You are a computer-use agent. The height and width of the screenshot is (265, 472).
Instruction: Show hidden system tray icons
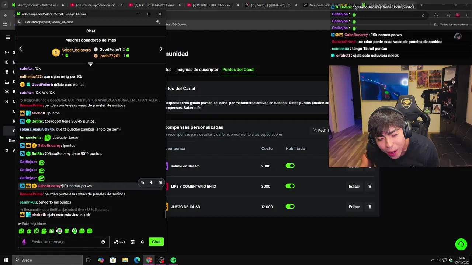coord(433,260)
